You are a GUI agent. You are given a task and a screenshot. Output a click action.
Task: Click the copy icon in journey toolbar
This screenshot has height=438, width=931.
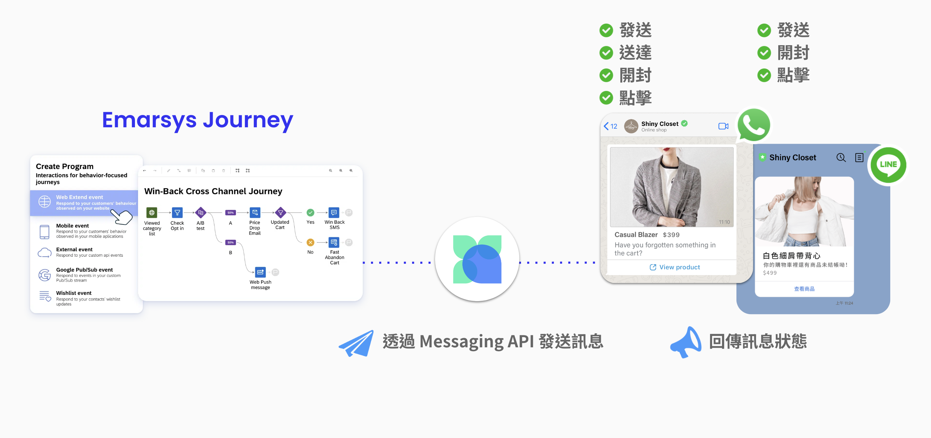[203, 170]
